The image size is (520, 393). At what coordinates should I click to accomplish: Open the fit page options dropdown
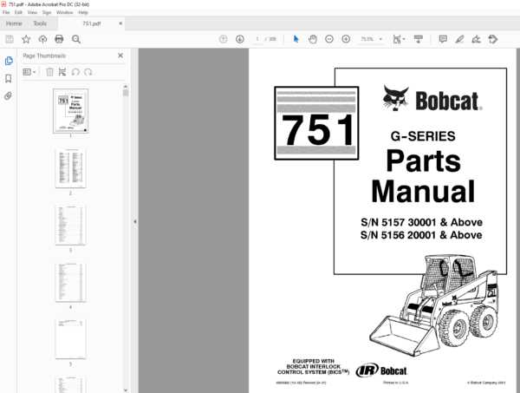399,39
